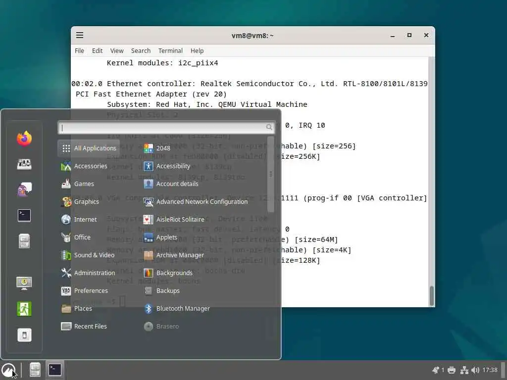This screenshot has width=507, height=380.
Task: Minimize the terminal window
Action: click(393, 36)
